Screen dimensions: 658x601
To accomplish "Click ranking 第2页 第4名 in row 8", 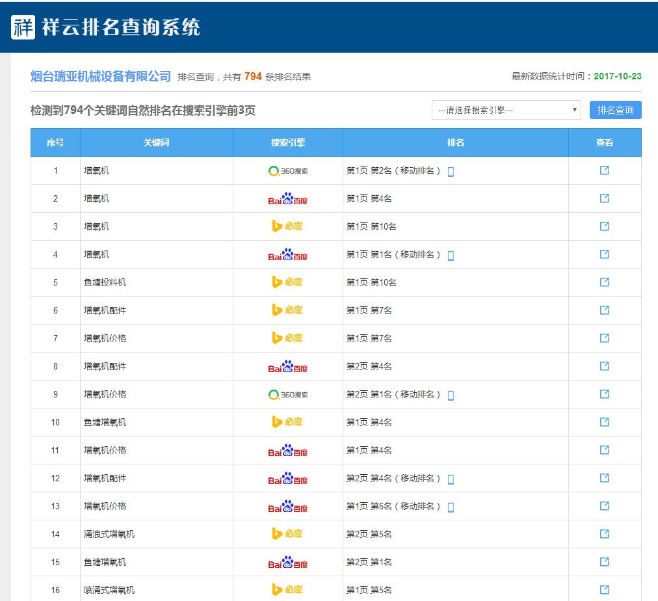I will 369,366.
